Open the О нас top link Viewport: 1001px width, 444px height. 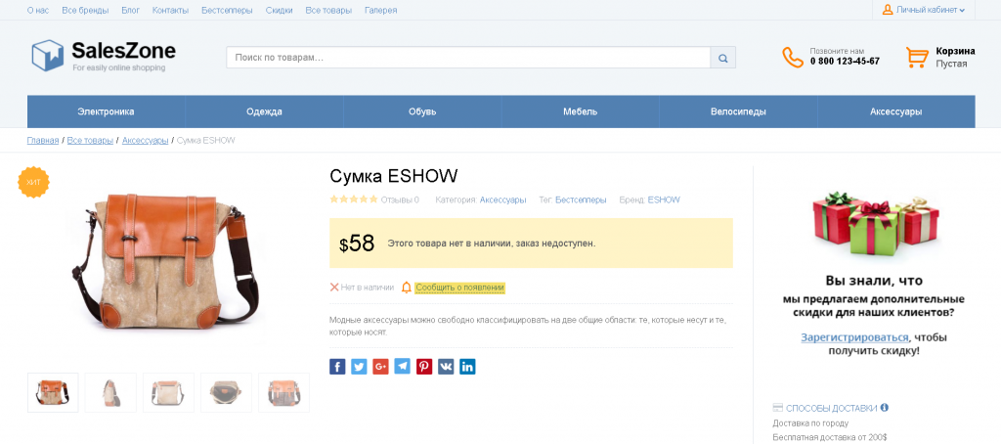(x=38, y=10)
